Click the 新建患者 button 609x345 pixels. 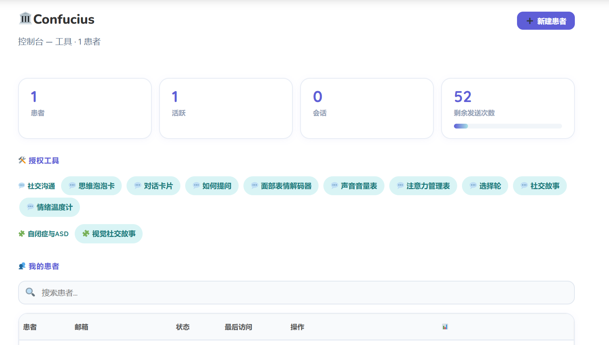[546, 21]
